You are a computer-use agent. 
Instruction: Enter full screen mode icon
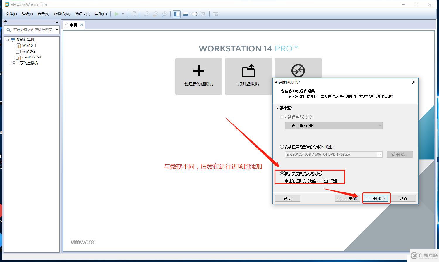194,14
